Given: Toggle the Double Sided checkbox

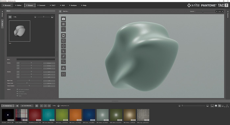Looking at the screenshot, I should tap(17, 92).
